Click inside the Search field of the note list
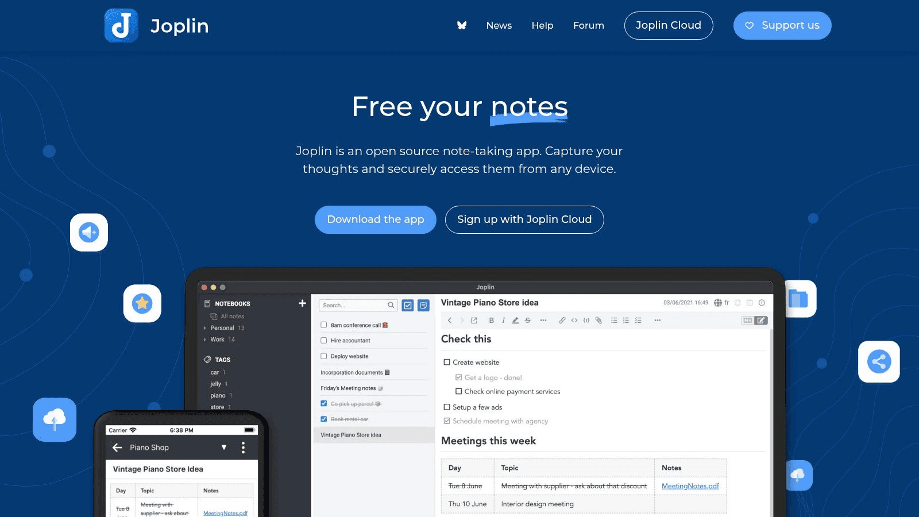This screenshot has height=517, width=919. 353,305
